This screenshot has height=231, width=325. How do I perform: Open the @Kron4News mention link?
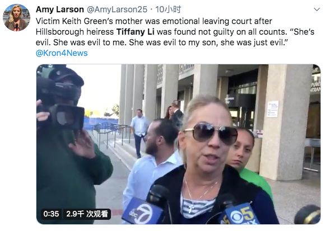click(62, 53)
